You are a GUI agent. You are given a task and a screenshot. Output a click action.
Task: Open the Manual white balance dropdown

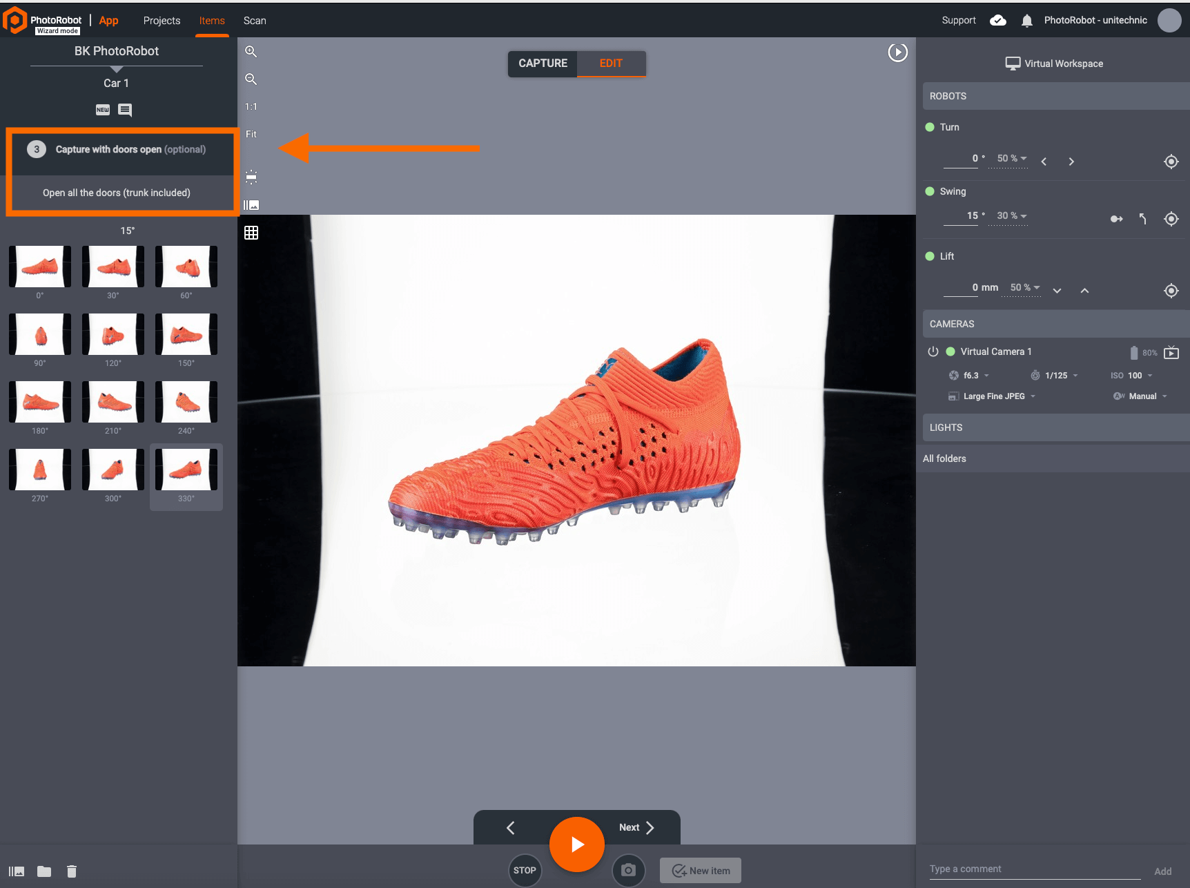coord(1142,396)
